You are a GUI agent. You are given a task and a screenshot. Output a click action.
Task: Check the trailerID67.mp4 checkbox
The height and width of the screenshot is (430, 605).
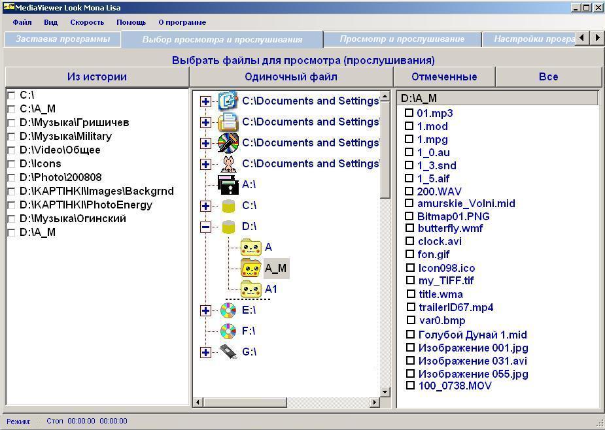411,307
